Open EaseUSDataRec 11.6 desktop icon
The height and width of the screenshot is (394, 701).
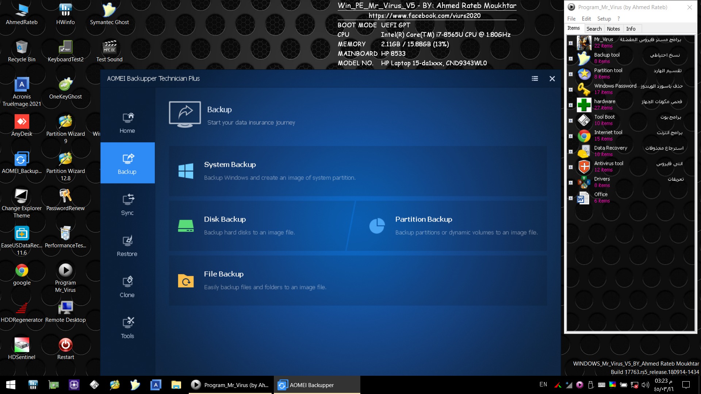click(22, 241)
